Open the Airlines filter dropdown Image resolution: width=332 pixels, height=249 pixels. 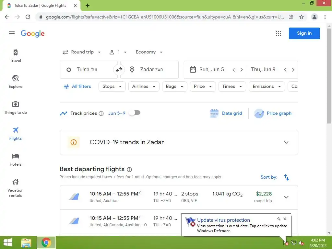tap(144, 87)
